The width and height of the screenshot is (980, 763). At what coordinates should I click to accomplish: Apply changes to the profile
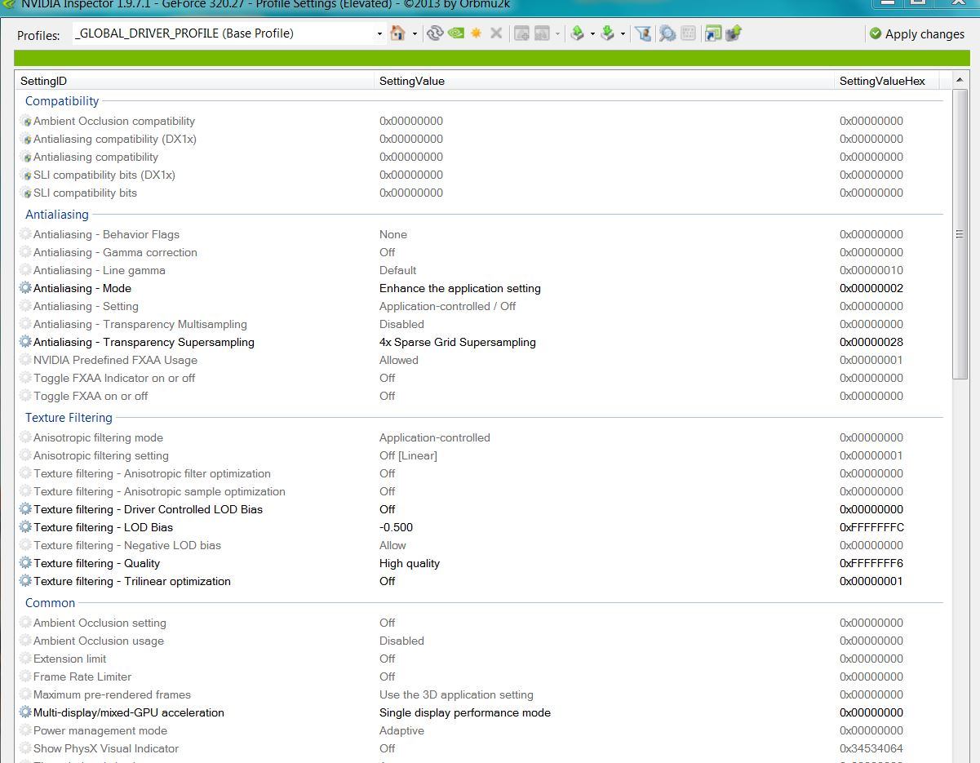pos(916,34)
